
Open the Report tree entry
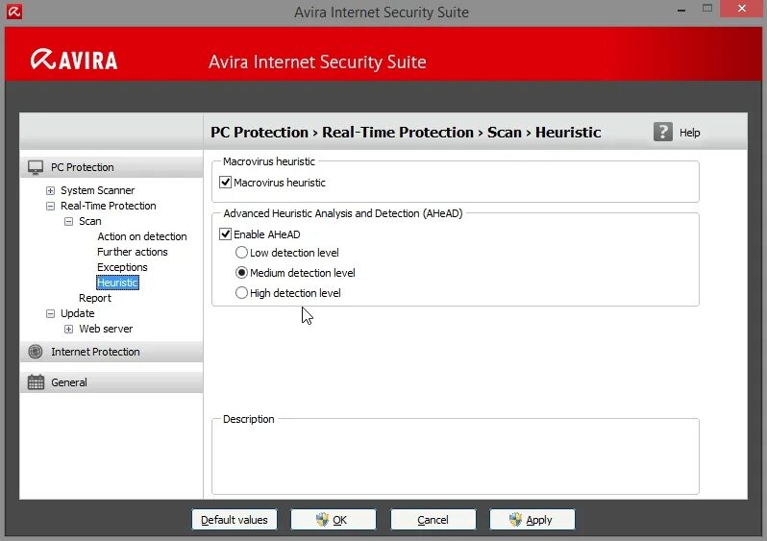(x=95, y=298)
